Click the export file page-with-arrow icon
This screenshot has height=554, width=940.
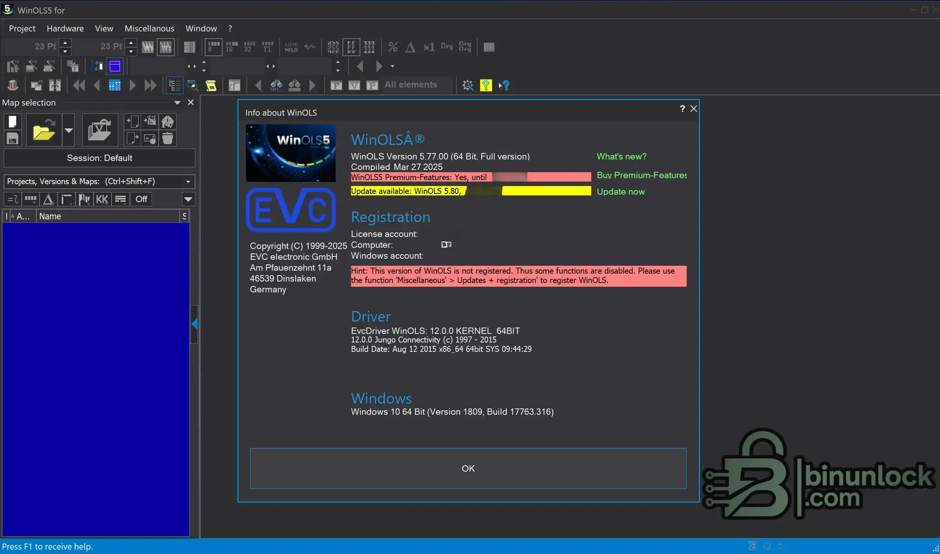pyautogui.click(x=132, y=138)
